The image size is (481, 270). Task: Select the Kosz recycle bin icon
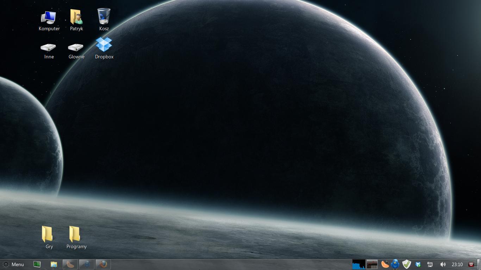point(104,20)
